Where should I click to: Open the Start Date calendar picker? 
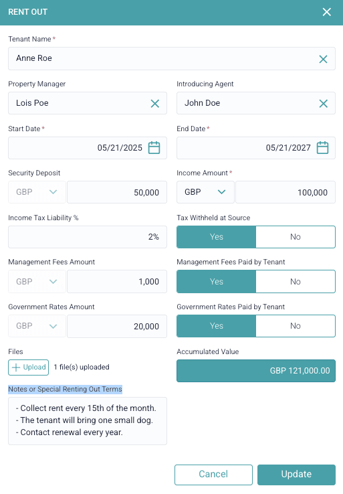point(154,148)
